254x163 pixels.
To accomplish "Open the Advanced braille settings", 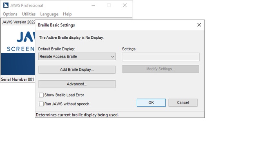I will [x=77, y=84].
